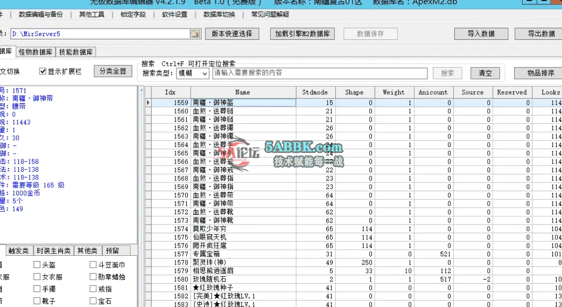562x307 pixels.
Task: Sort by Name column header
Action: [x=243, y=93]
